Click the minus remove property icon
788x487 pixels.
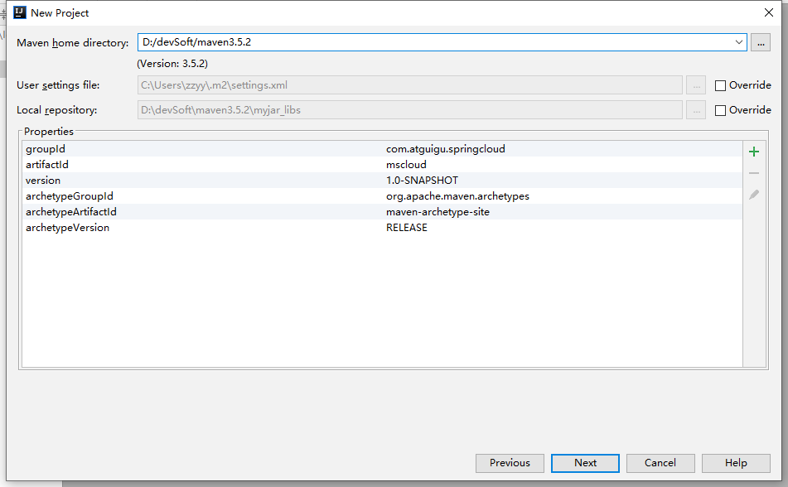(754, 173)
